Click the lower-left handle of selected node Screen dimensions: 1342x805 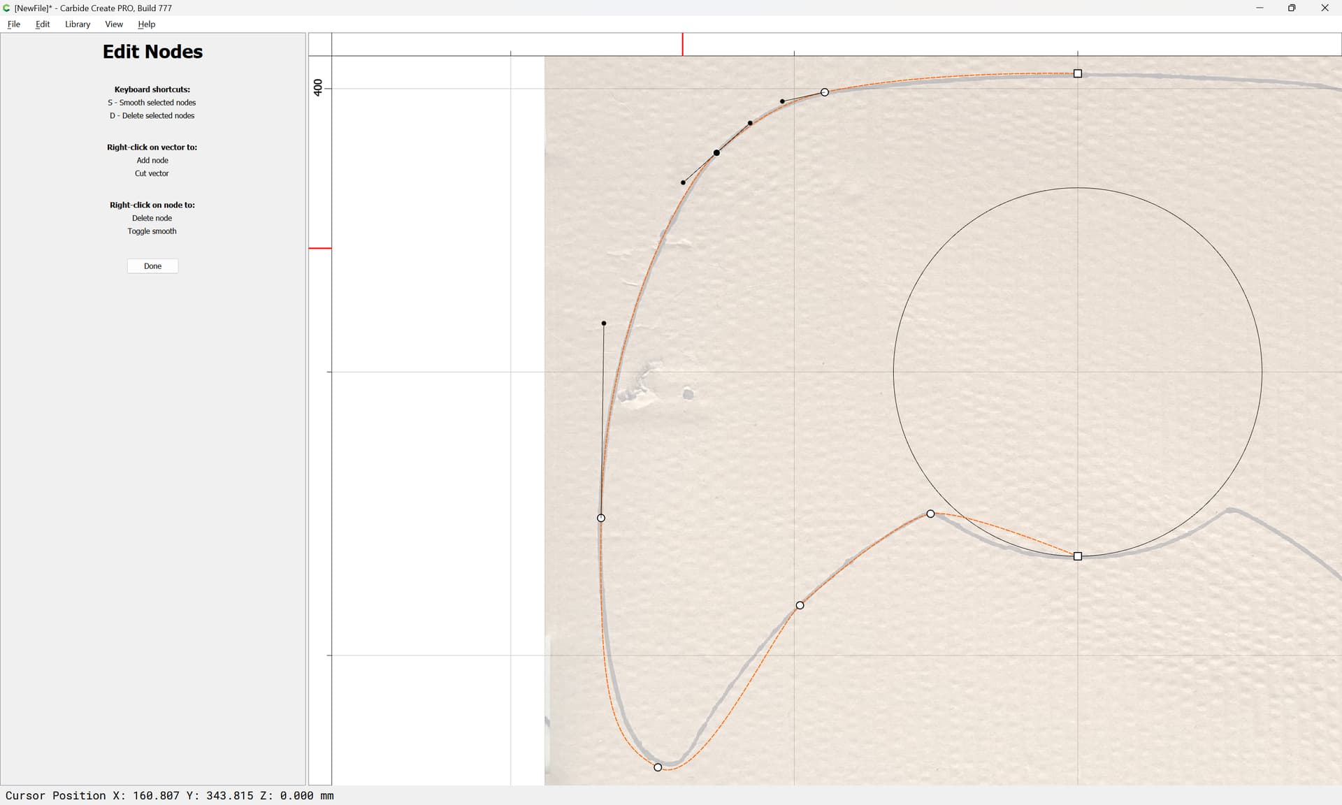tap(683, 182)
